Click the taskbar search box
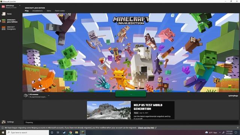The height and width of the screenshot is (135, 240). [x=27, y=132]
